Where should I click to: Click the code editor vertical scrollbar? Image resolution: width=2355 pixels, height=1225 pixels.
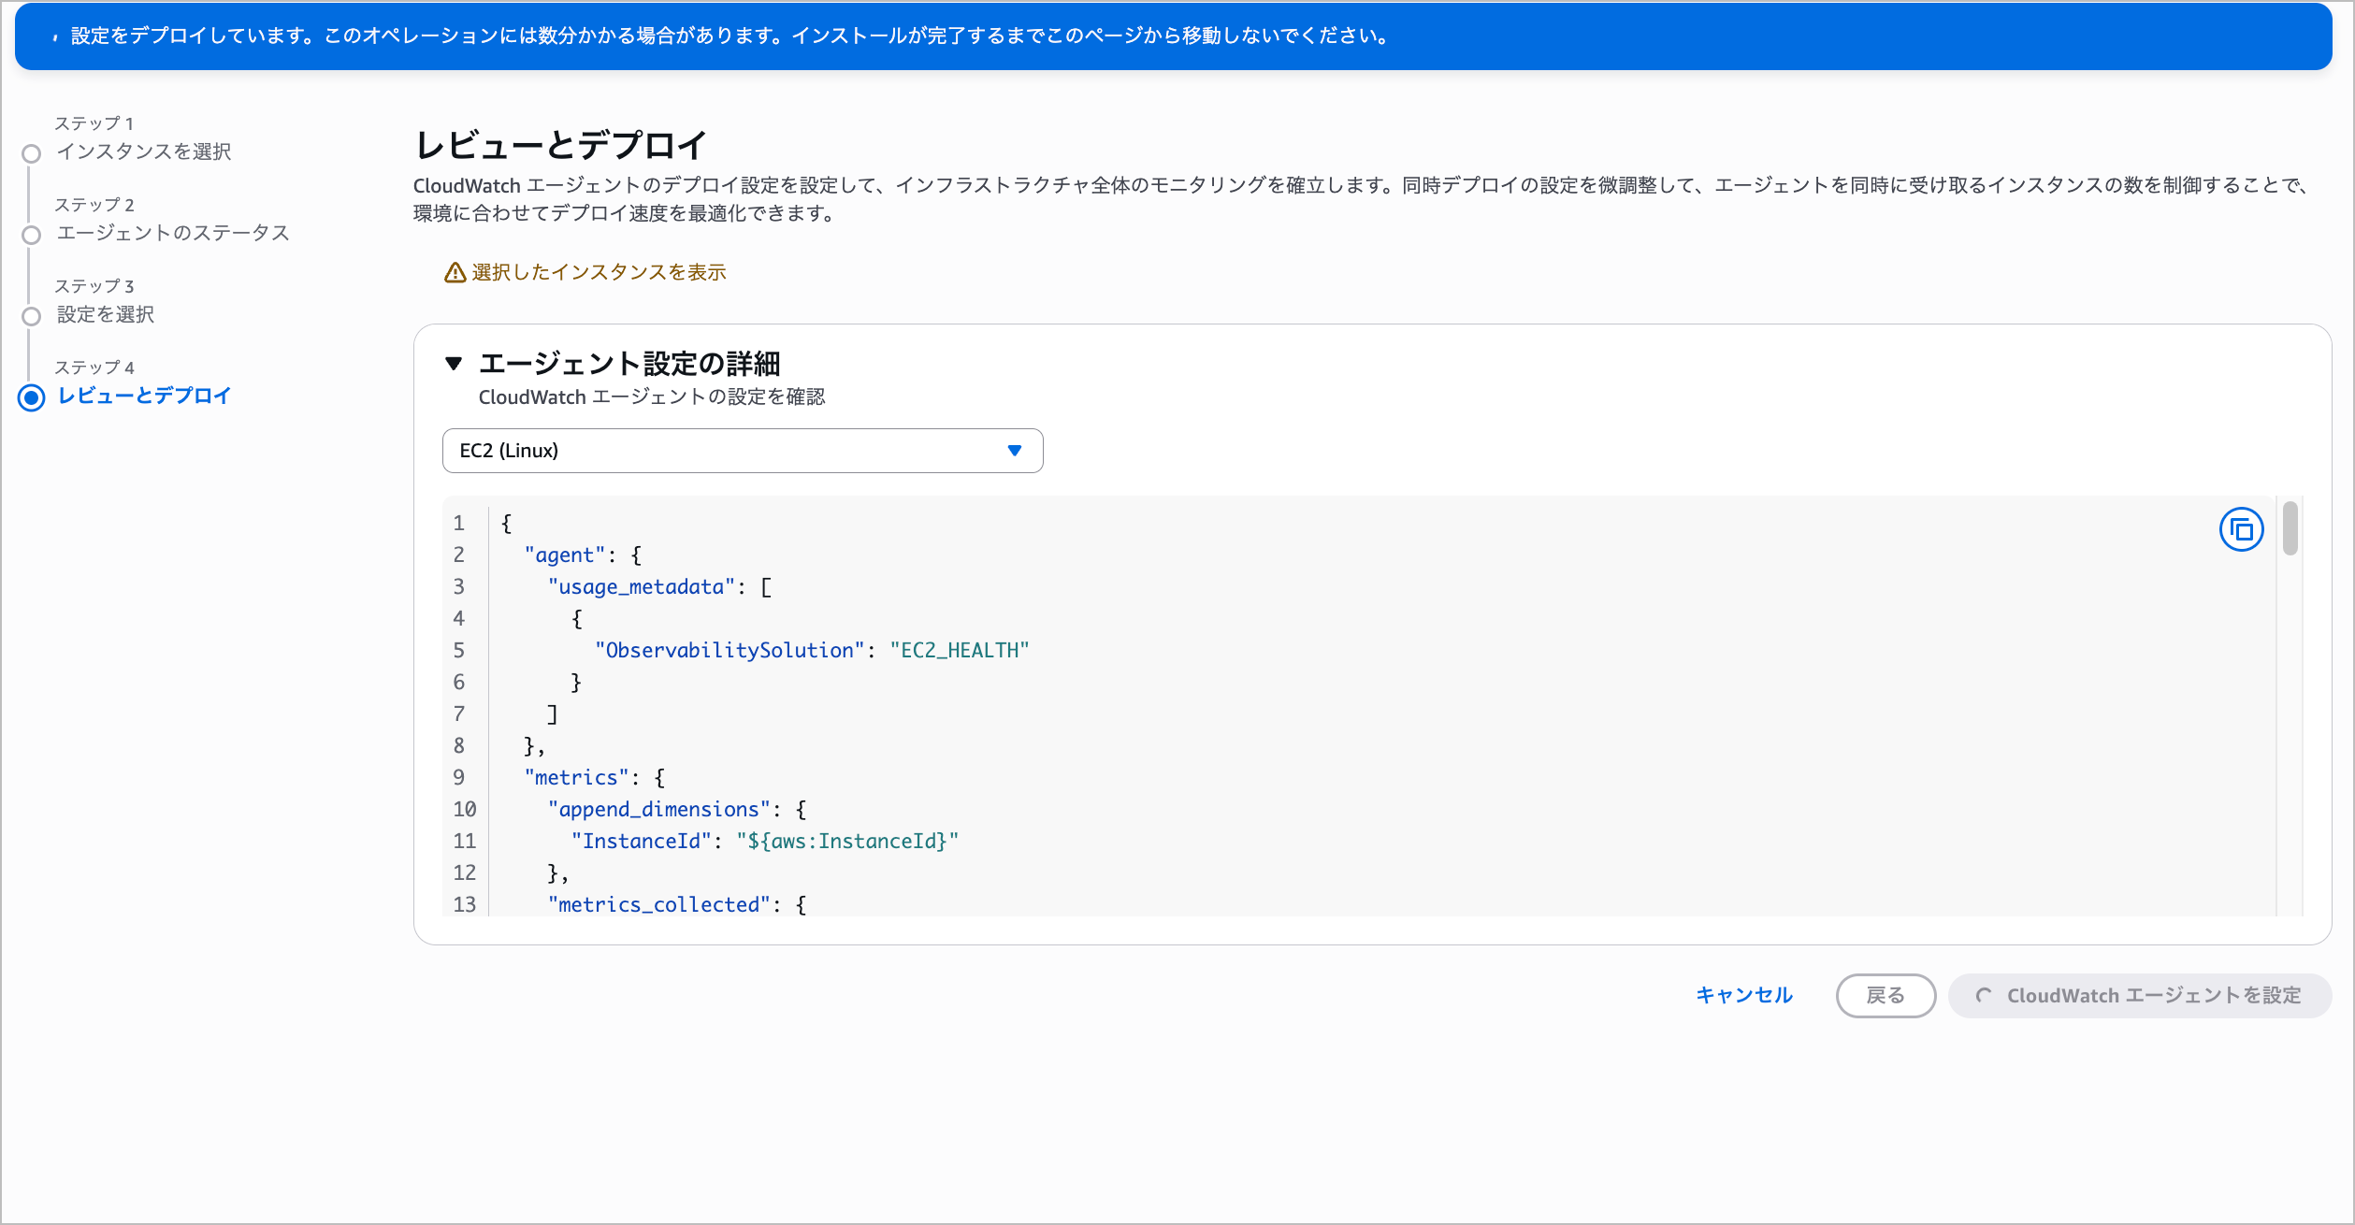[x=2290, y=529]
